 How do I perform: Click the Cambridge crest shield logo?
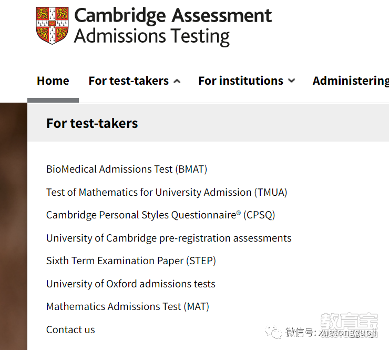coord(52,26)
